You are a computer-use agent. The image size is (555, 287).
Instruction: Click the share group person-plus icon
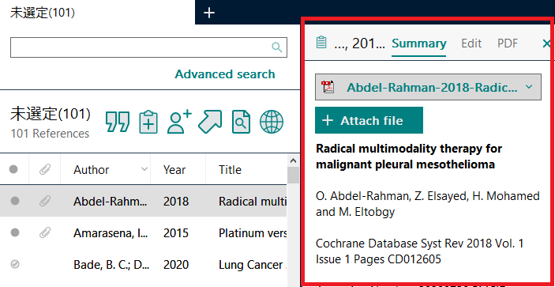point(179,122)
